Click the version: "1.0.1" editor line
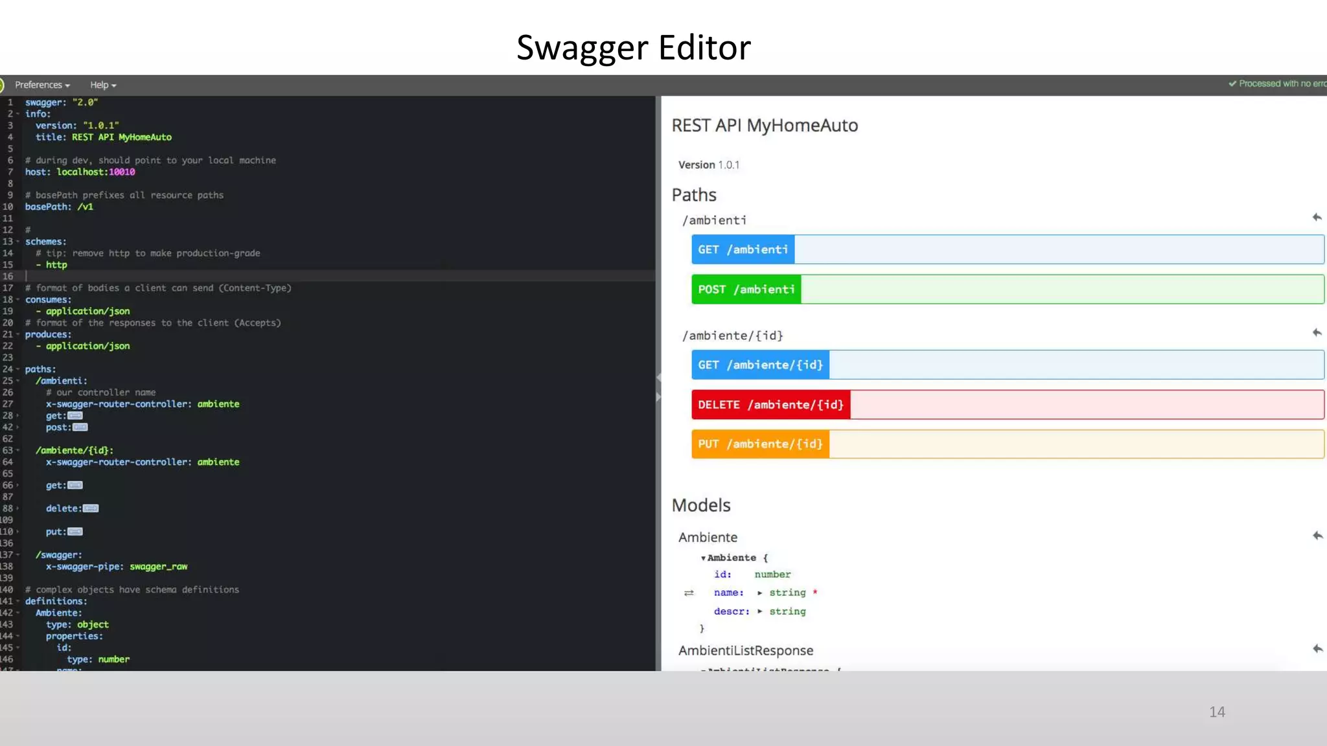The height and width of the screenshot is (746, 1327). tap(77, 126)
